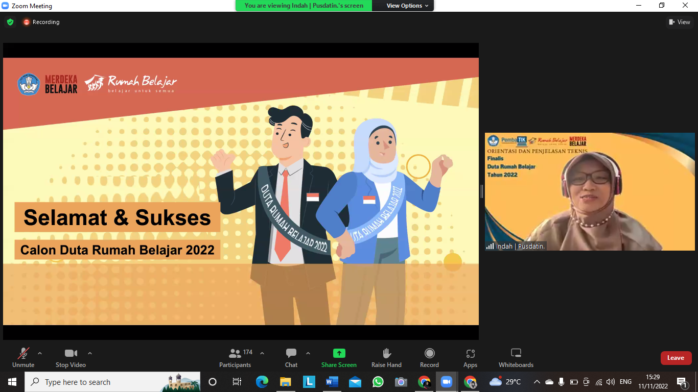Click the shared screen presentation slide
This screenshot has width=698, height=392.
click(241, 191)
